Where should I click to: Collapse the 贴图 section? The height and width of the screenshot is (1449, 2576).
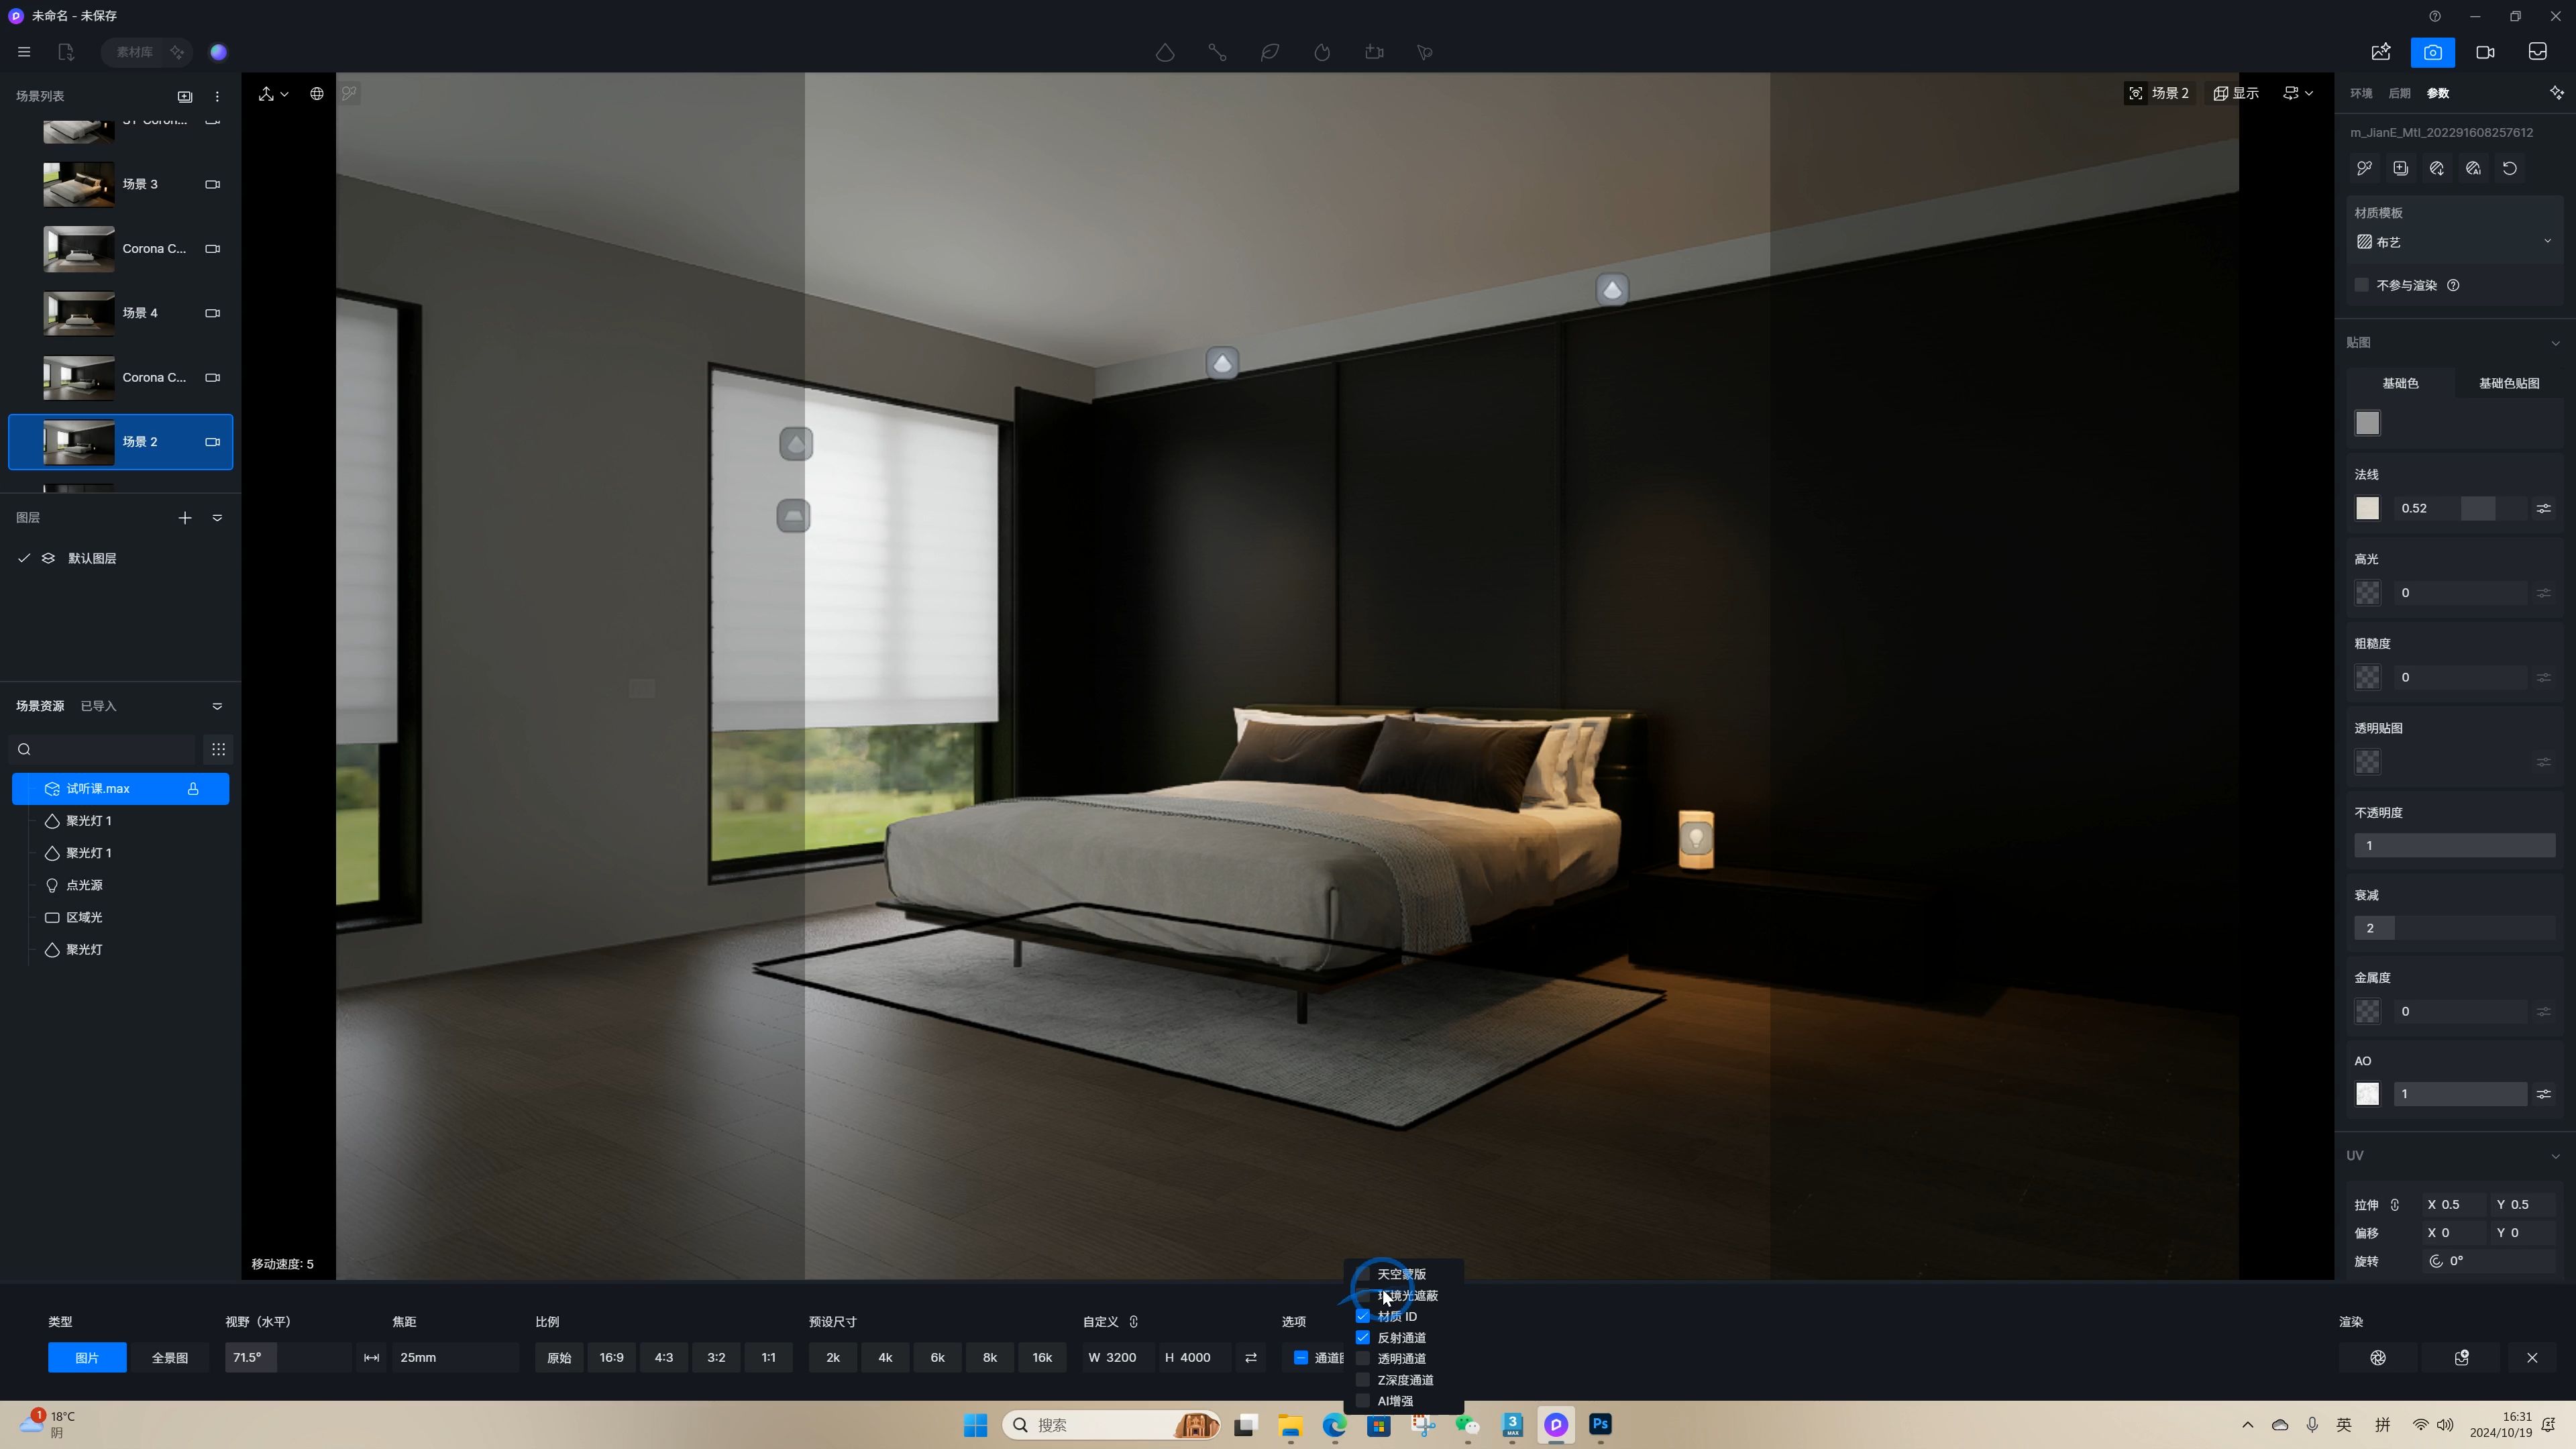click(x=2556, y=343)
